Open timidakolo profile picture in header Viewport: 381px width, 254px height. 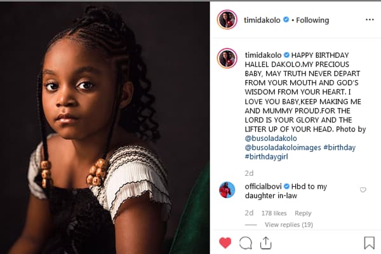point(227,20)
